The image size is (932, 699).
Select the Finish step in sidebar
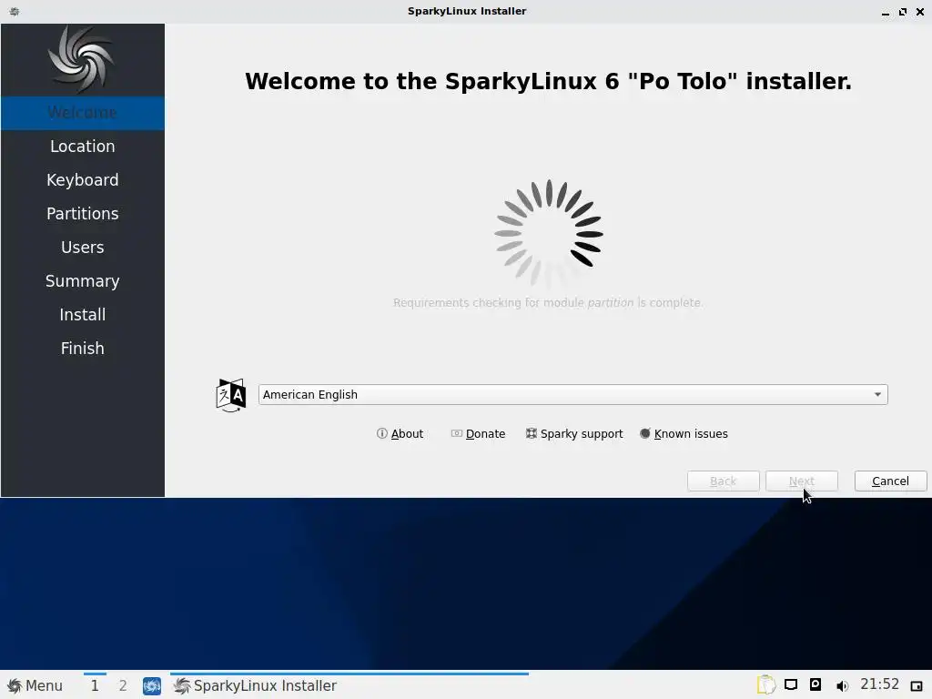(x=83, y=349)
